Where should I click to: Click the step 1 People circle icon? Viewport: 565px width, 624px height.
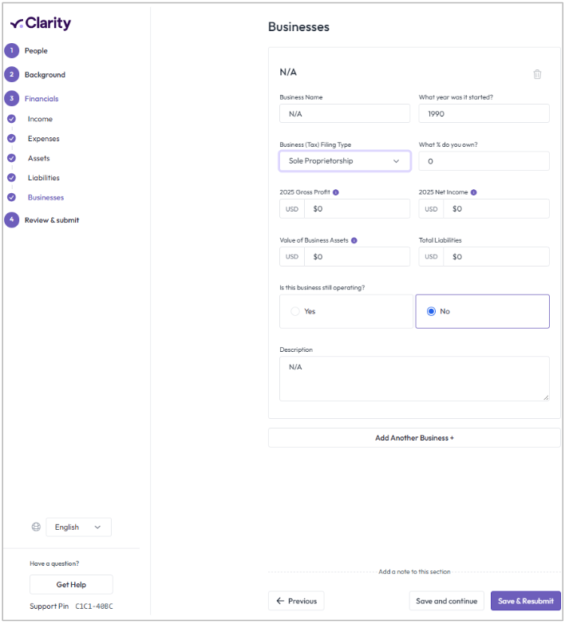tap(11, 51)
